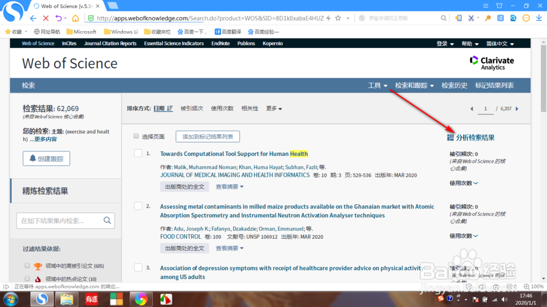
Task: Open the 'Towards Computational Tool Support' article
Action: (234, 153)
